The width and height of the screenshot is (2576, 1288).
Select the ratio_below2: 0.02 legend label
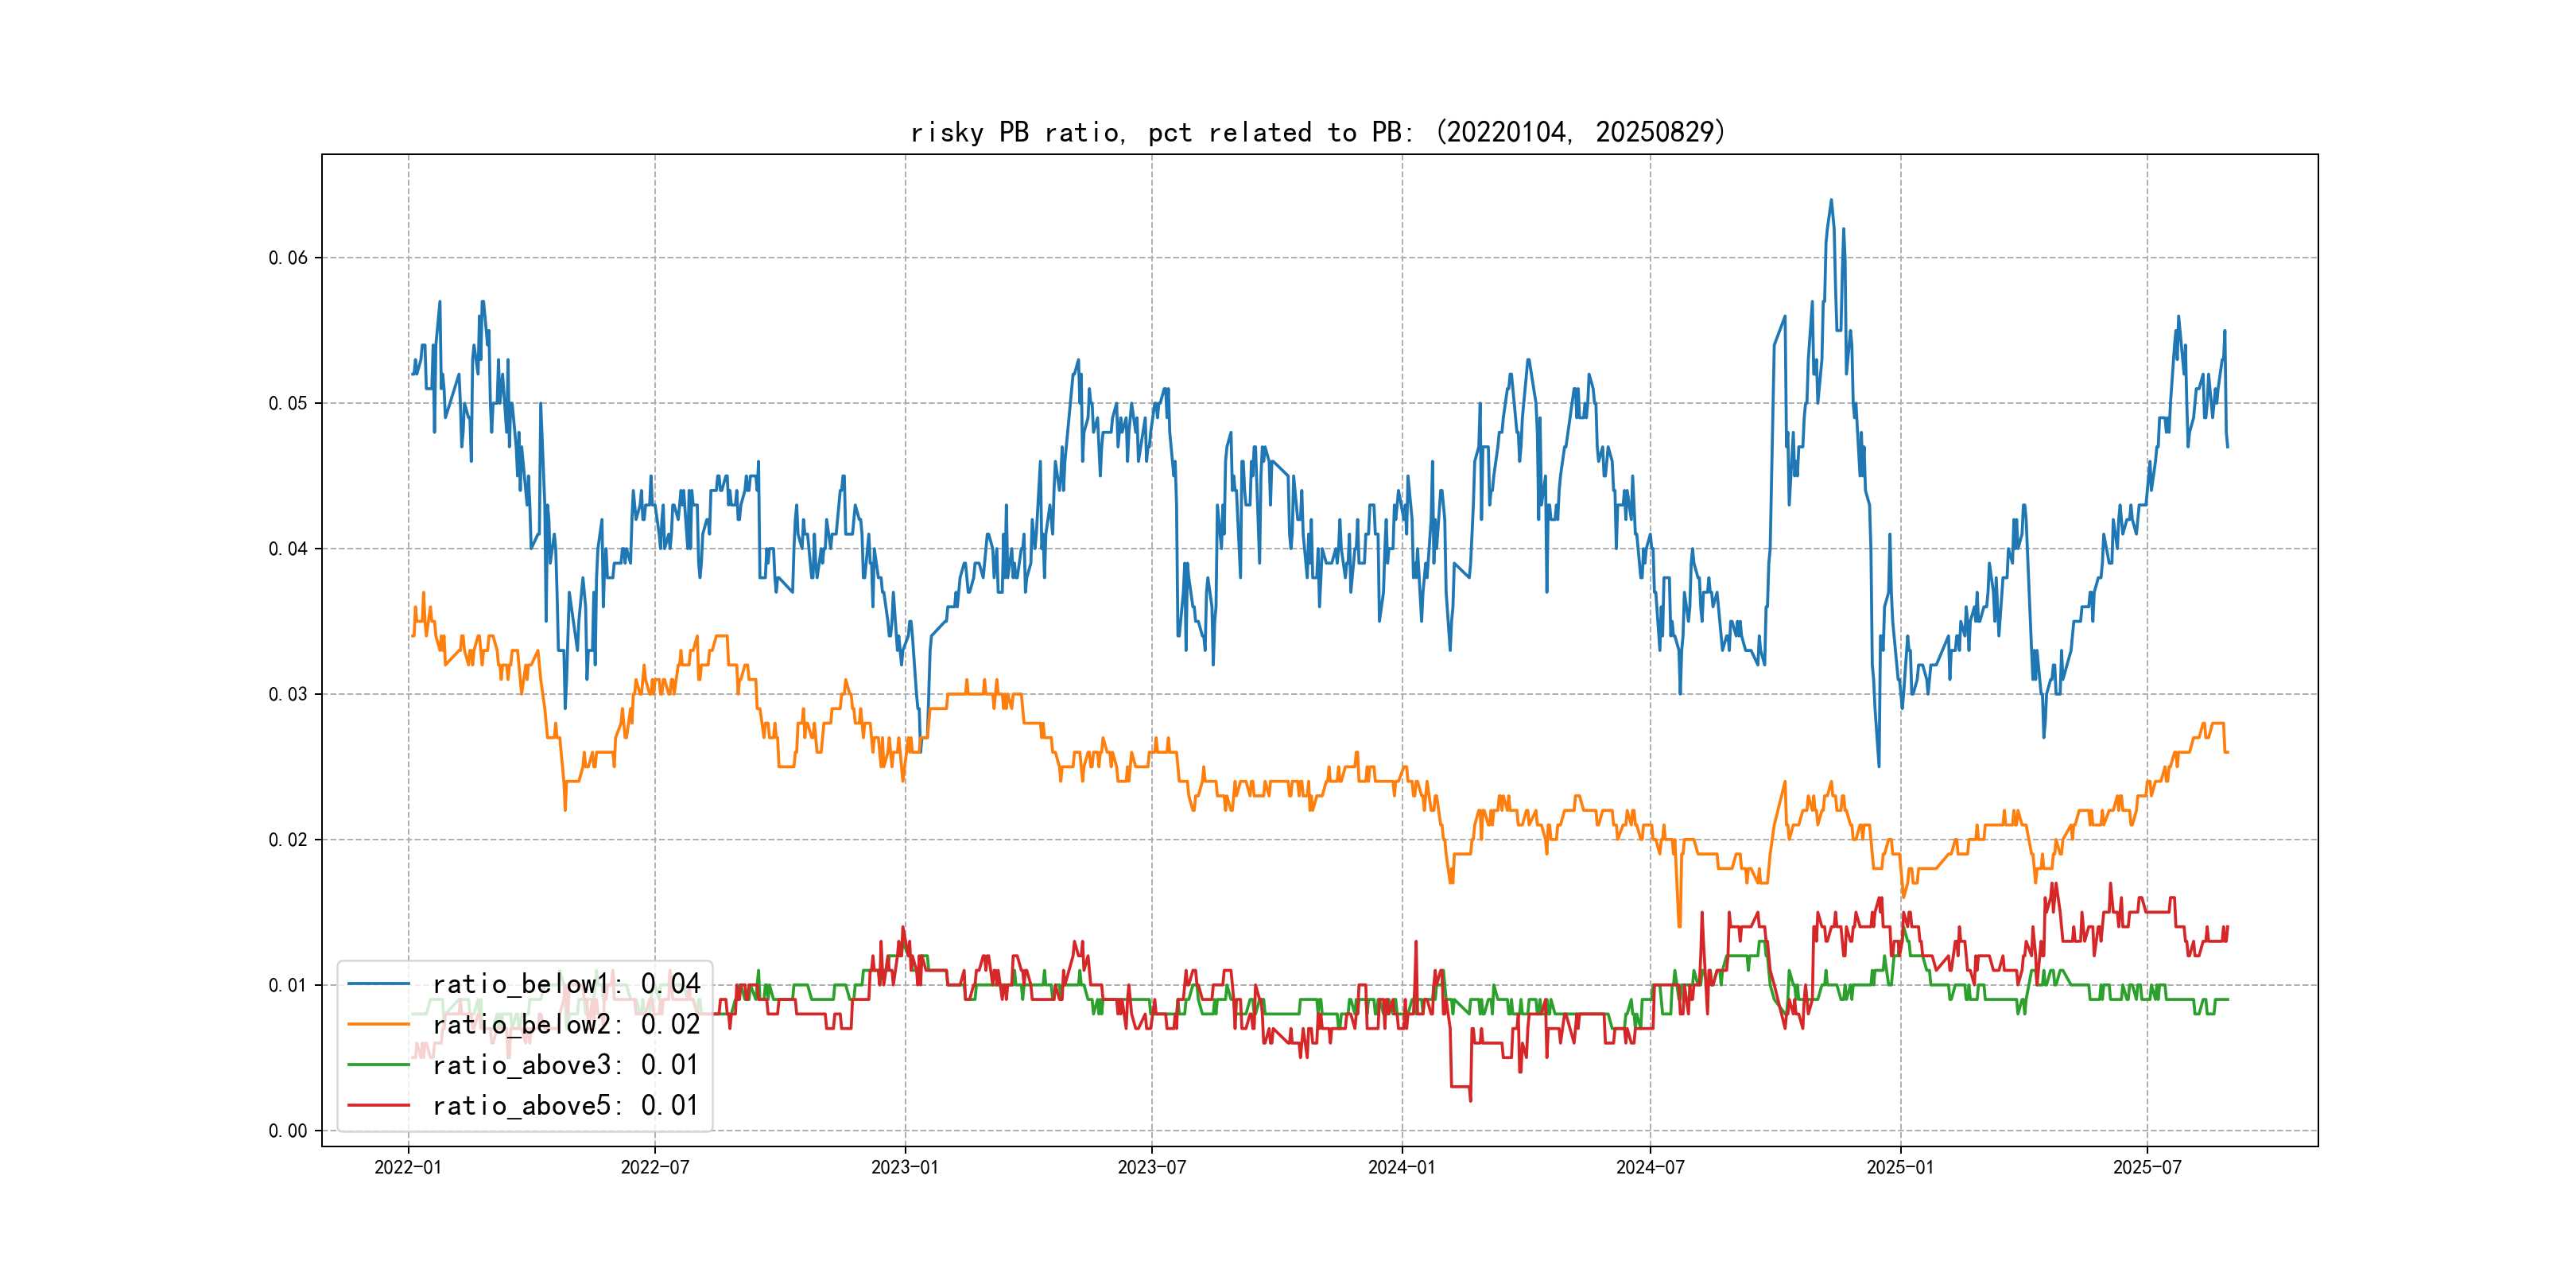566,1024
